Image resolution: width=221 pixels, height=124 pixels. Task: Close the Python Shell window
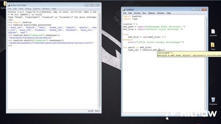[97, 5]
